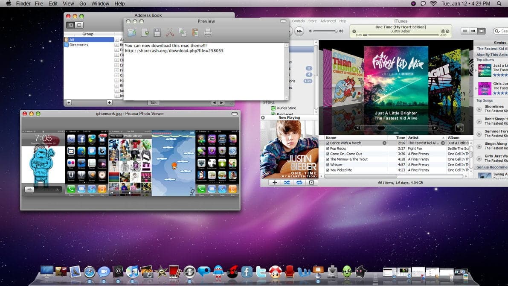Click the Add Page icon in Preview's toolbar

[x=145, y=32]
